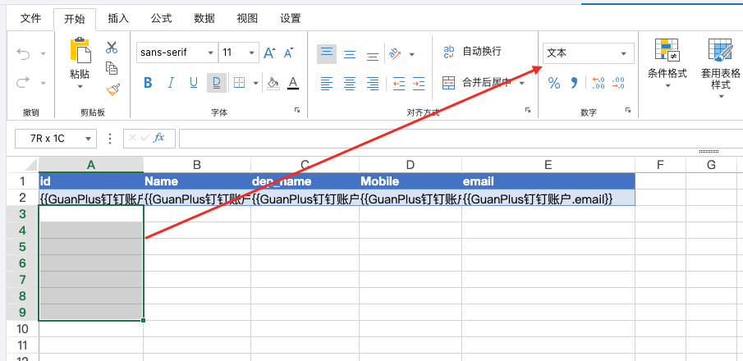Switch to the 公式 ribbon tab
Screen dimensions: 743x361
[x=161, y=19]
